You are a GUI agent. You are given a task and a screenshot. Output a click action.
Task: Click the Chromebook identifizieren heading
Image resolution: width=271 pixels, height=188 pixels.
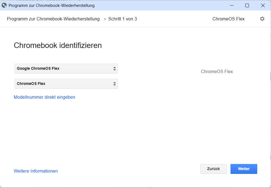[x=58, y=45]
